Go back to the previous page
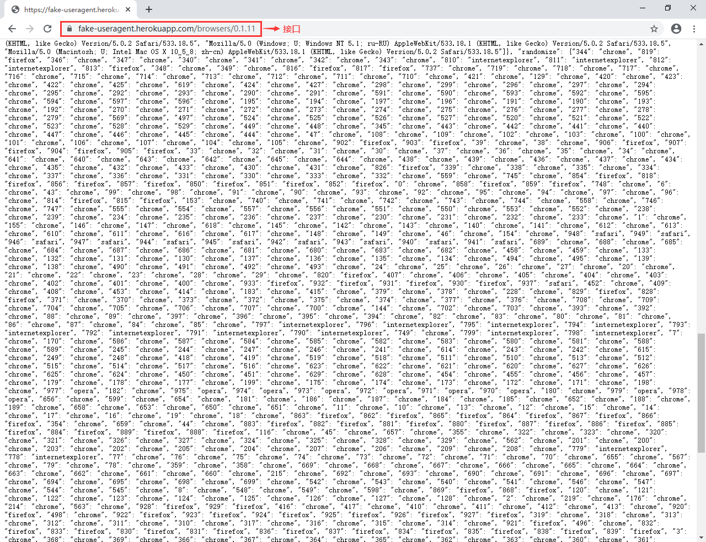 pos(12,29)
